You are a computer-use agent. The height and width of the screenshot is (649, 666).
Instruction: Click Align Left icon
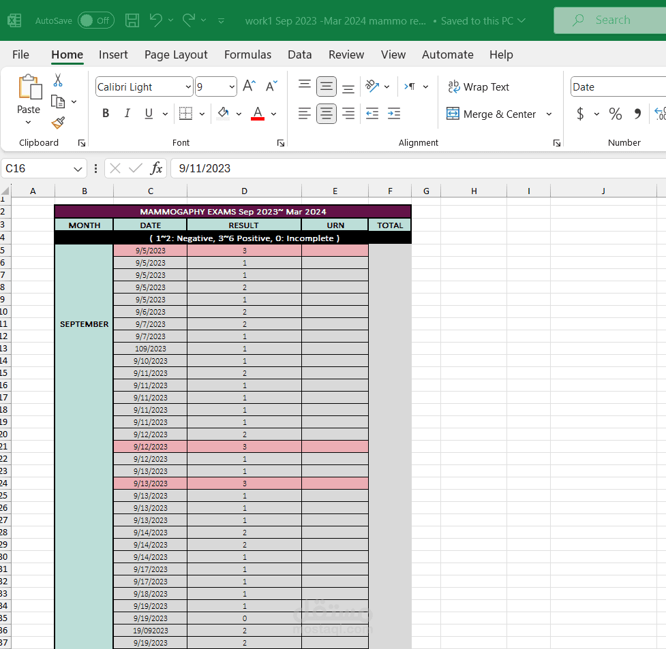tap(305, 113)
